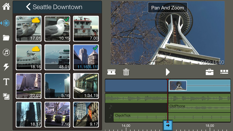Tap the Pan And Zoom button
233x131 pixels.
167,8
